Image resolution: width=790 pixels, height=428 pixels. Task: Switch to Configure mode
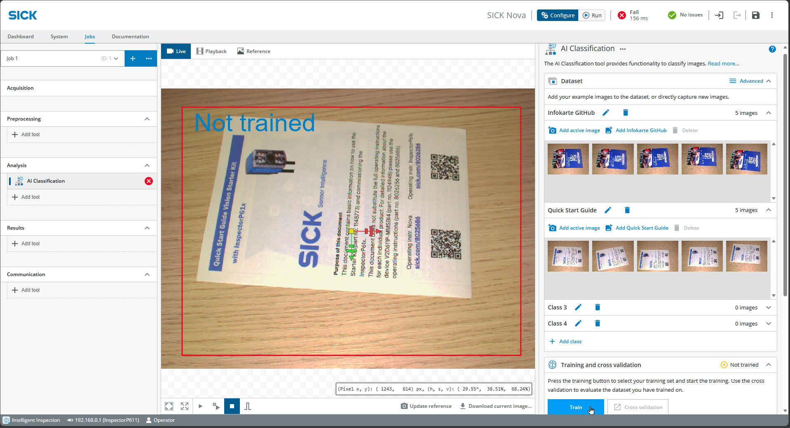pos(558,15)
